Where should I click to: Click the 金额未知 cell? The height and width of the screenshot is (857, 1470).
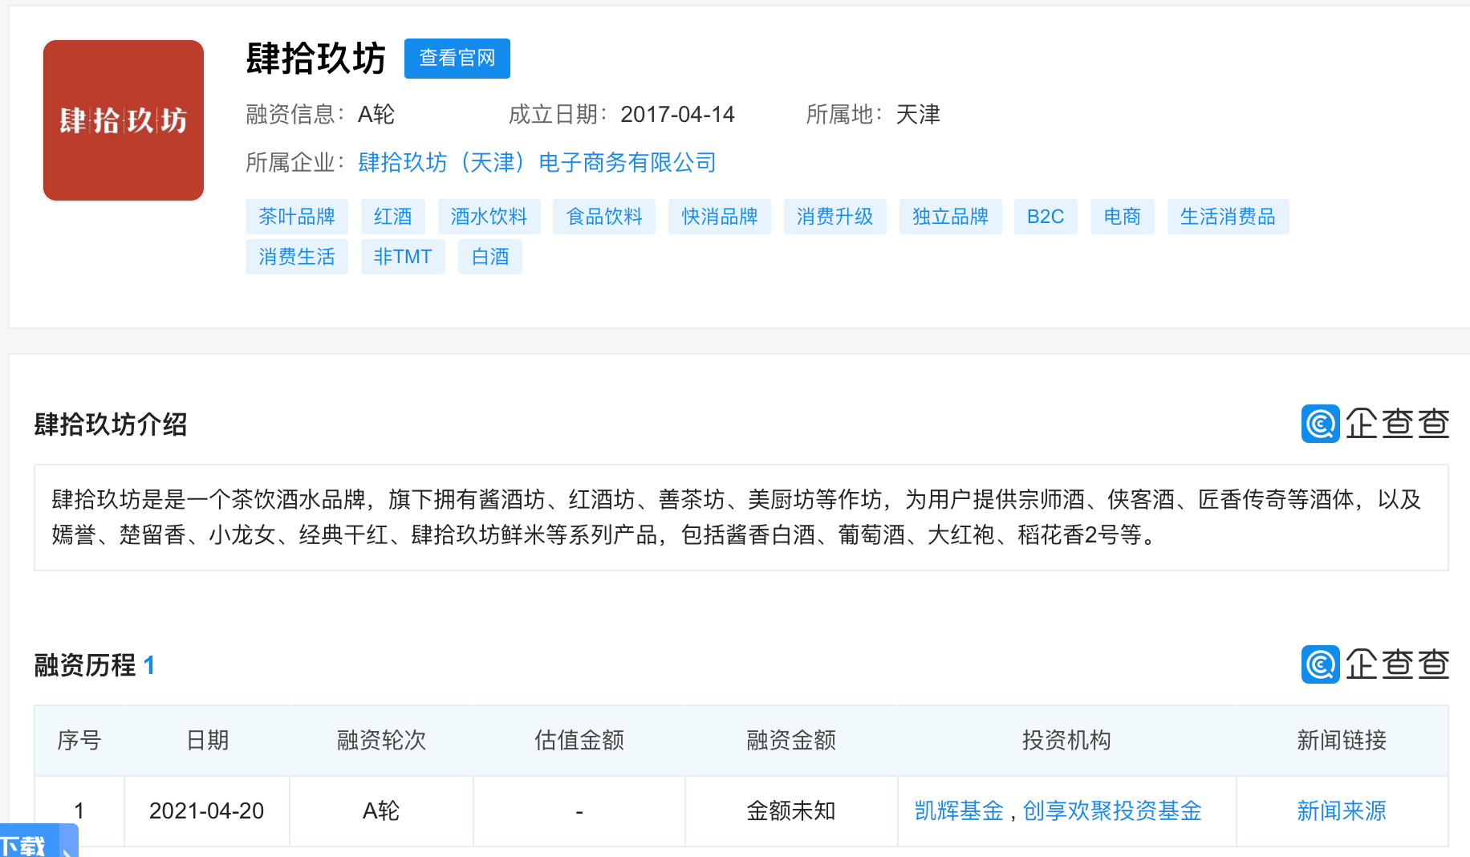coord(791,810)
